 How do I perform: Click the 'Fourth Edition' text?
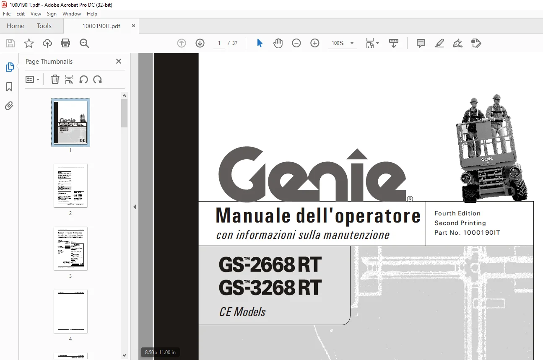coord(457,213)
